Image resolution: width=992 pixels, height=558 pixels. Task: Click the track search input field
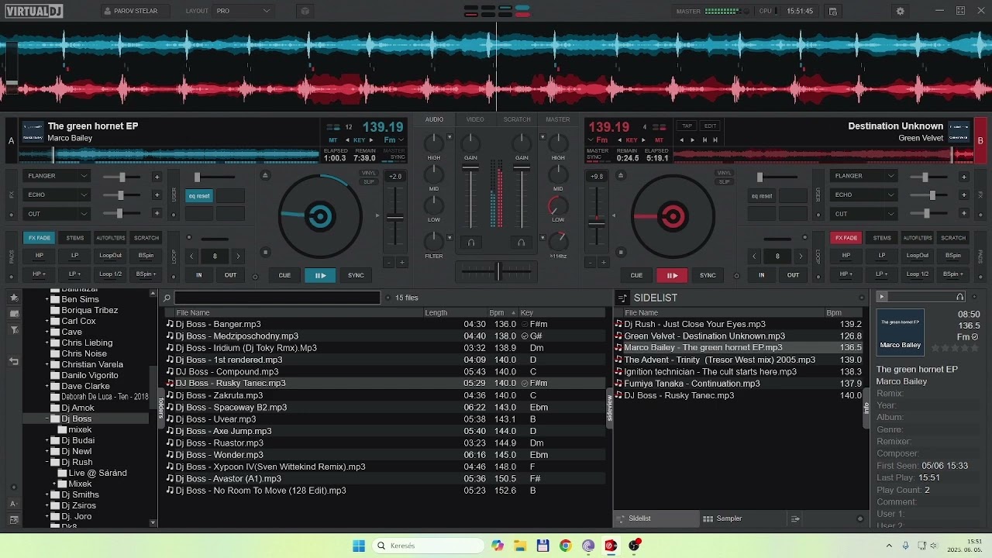(277, 298)
